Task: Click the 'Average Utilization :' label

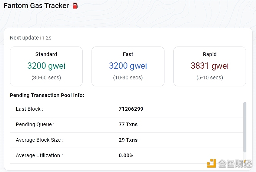Action: 39,155
